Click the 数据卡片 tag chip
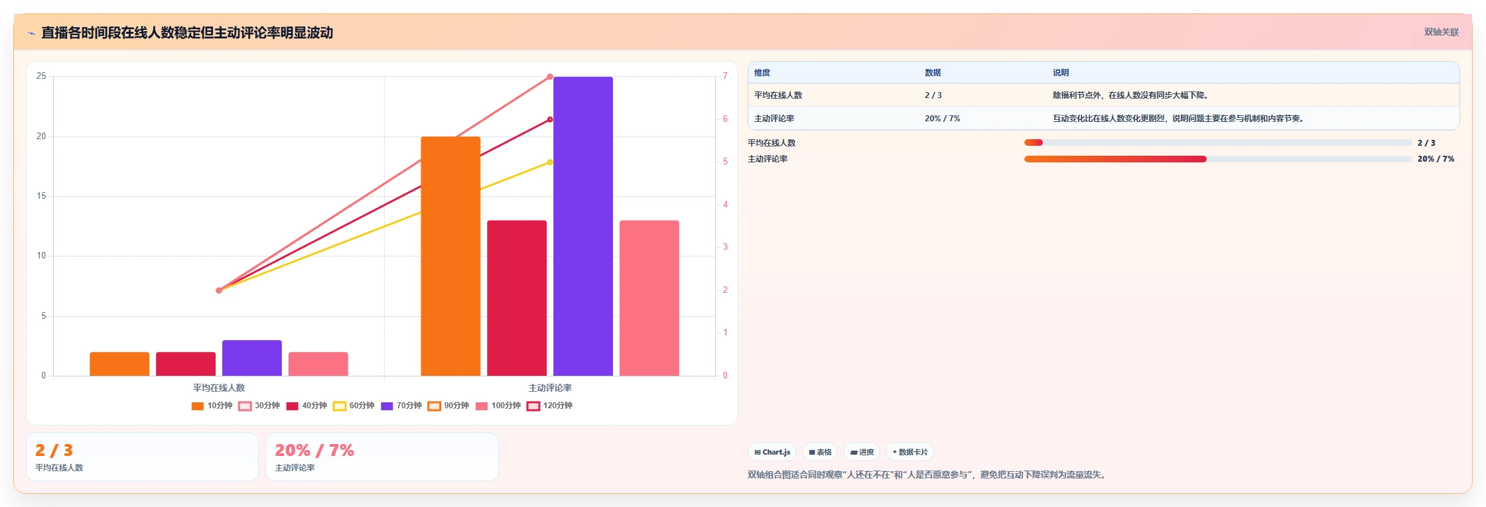Image resolution: width=1486 pixels, height=507 pixels. pos(910,452)
